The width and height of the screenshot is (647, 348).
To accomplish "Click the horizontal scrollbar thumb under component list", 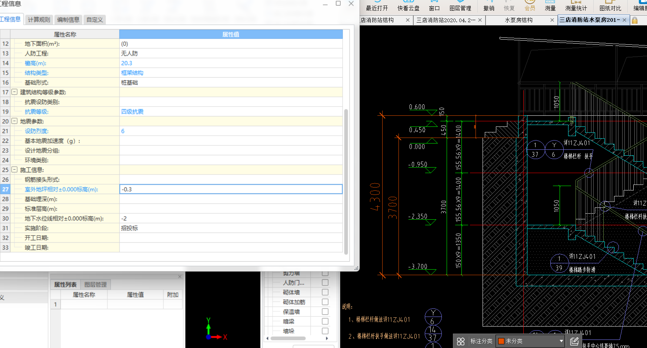I will pyautogui.click(x=288, y=338).
